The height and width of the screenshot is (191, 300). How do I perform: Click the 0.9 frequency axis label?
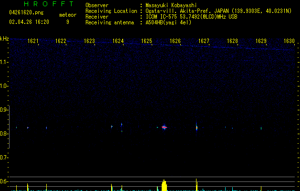(x=4, y=110)
